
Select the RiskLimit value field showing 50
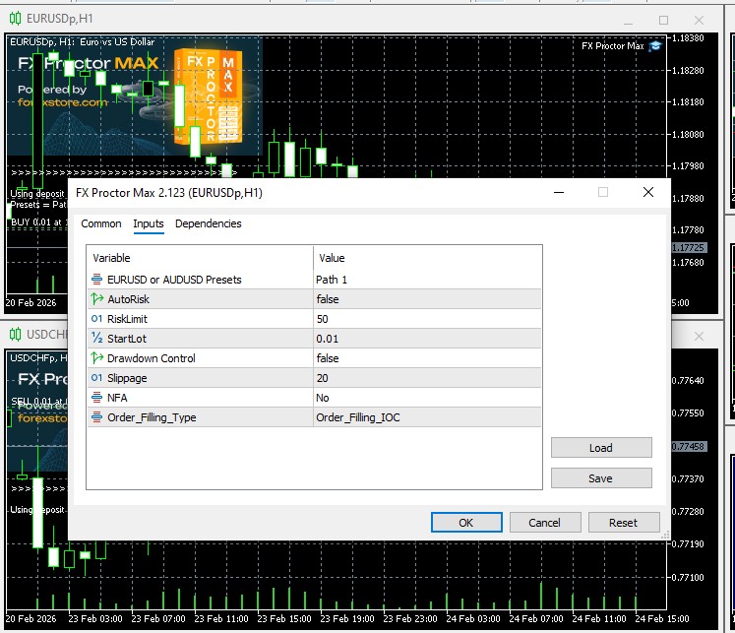click(x=427, y=319)
